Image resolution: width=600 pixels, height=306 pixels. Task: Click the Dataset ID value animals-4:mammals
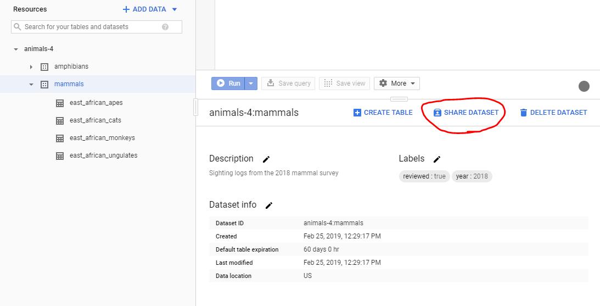click(x=333, y=223)
